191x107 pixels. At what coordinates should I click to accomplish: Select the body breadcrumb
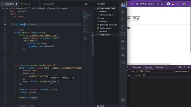(x=41, y=8)
